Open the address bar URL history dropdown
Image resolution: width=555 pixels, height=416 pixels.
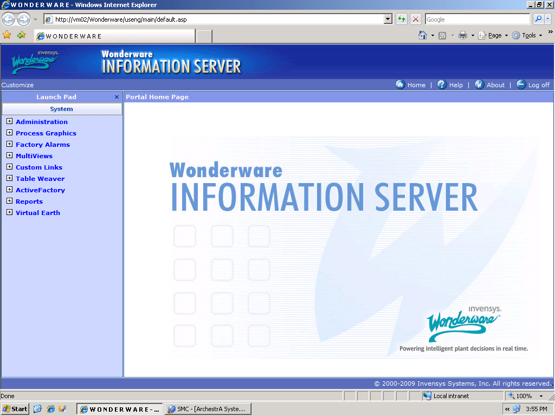click(388, 19)
